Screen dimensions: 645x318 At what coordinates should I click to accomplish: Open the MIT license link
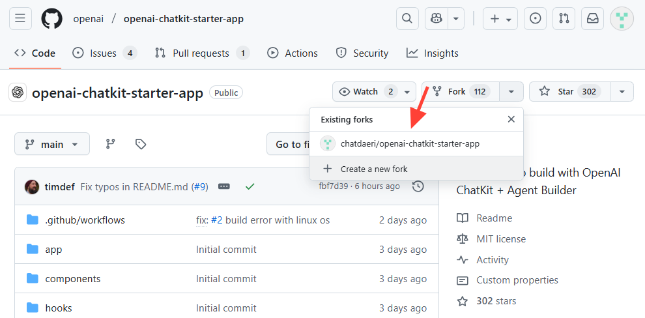click(501, 238)
